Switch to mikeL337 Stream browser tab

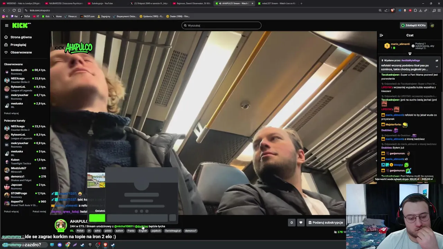click(x=276, y=3)
